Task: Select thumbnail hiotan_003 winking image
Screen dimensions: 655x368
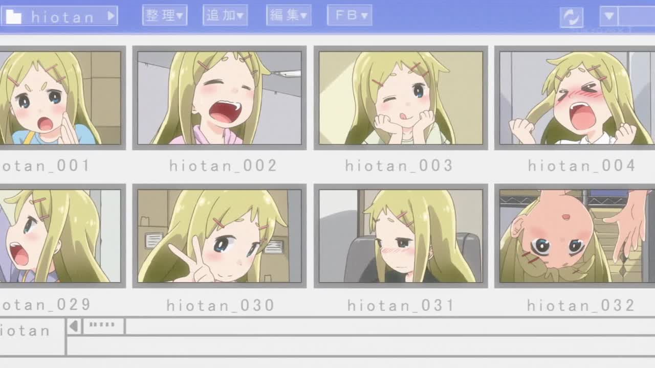Action: pyautogui.click(x=401, y=98)
